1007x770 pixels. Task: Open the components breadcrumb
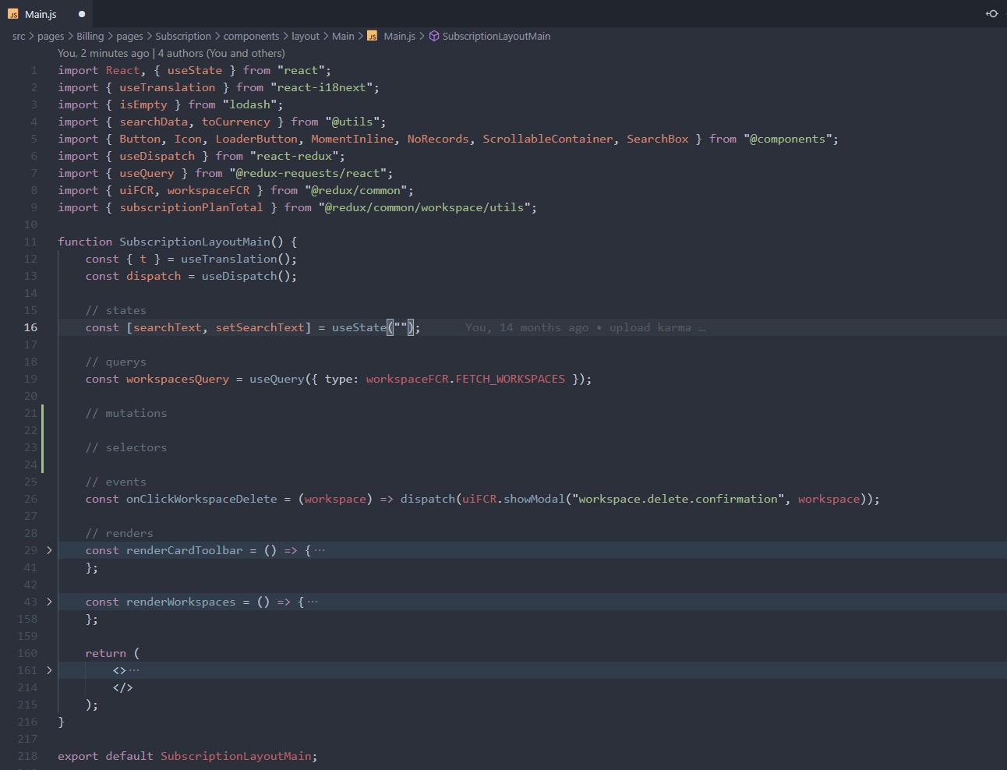point(251,36)
